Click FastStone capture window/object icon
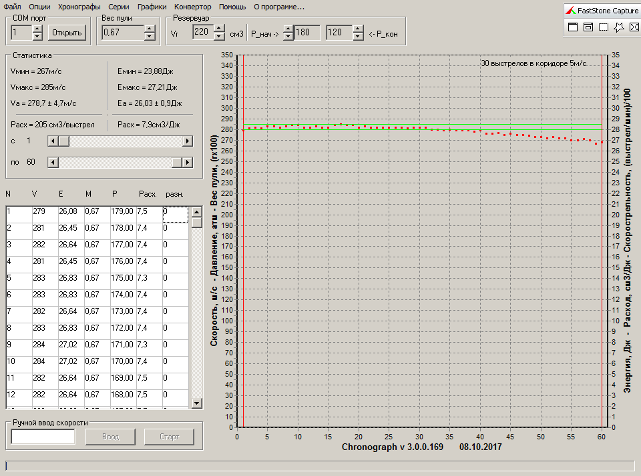The width and height of the screenshot is (641, 476). click(x=588, y=27)
